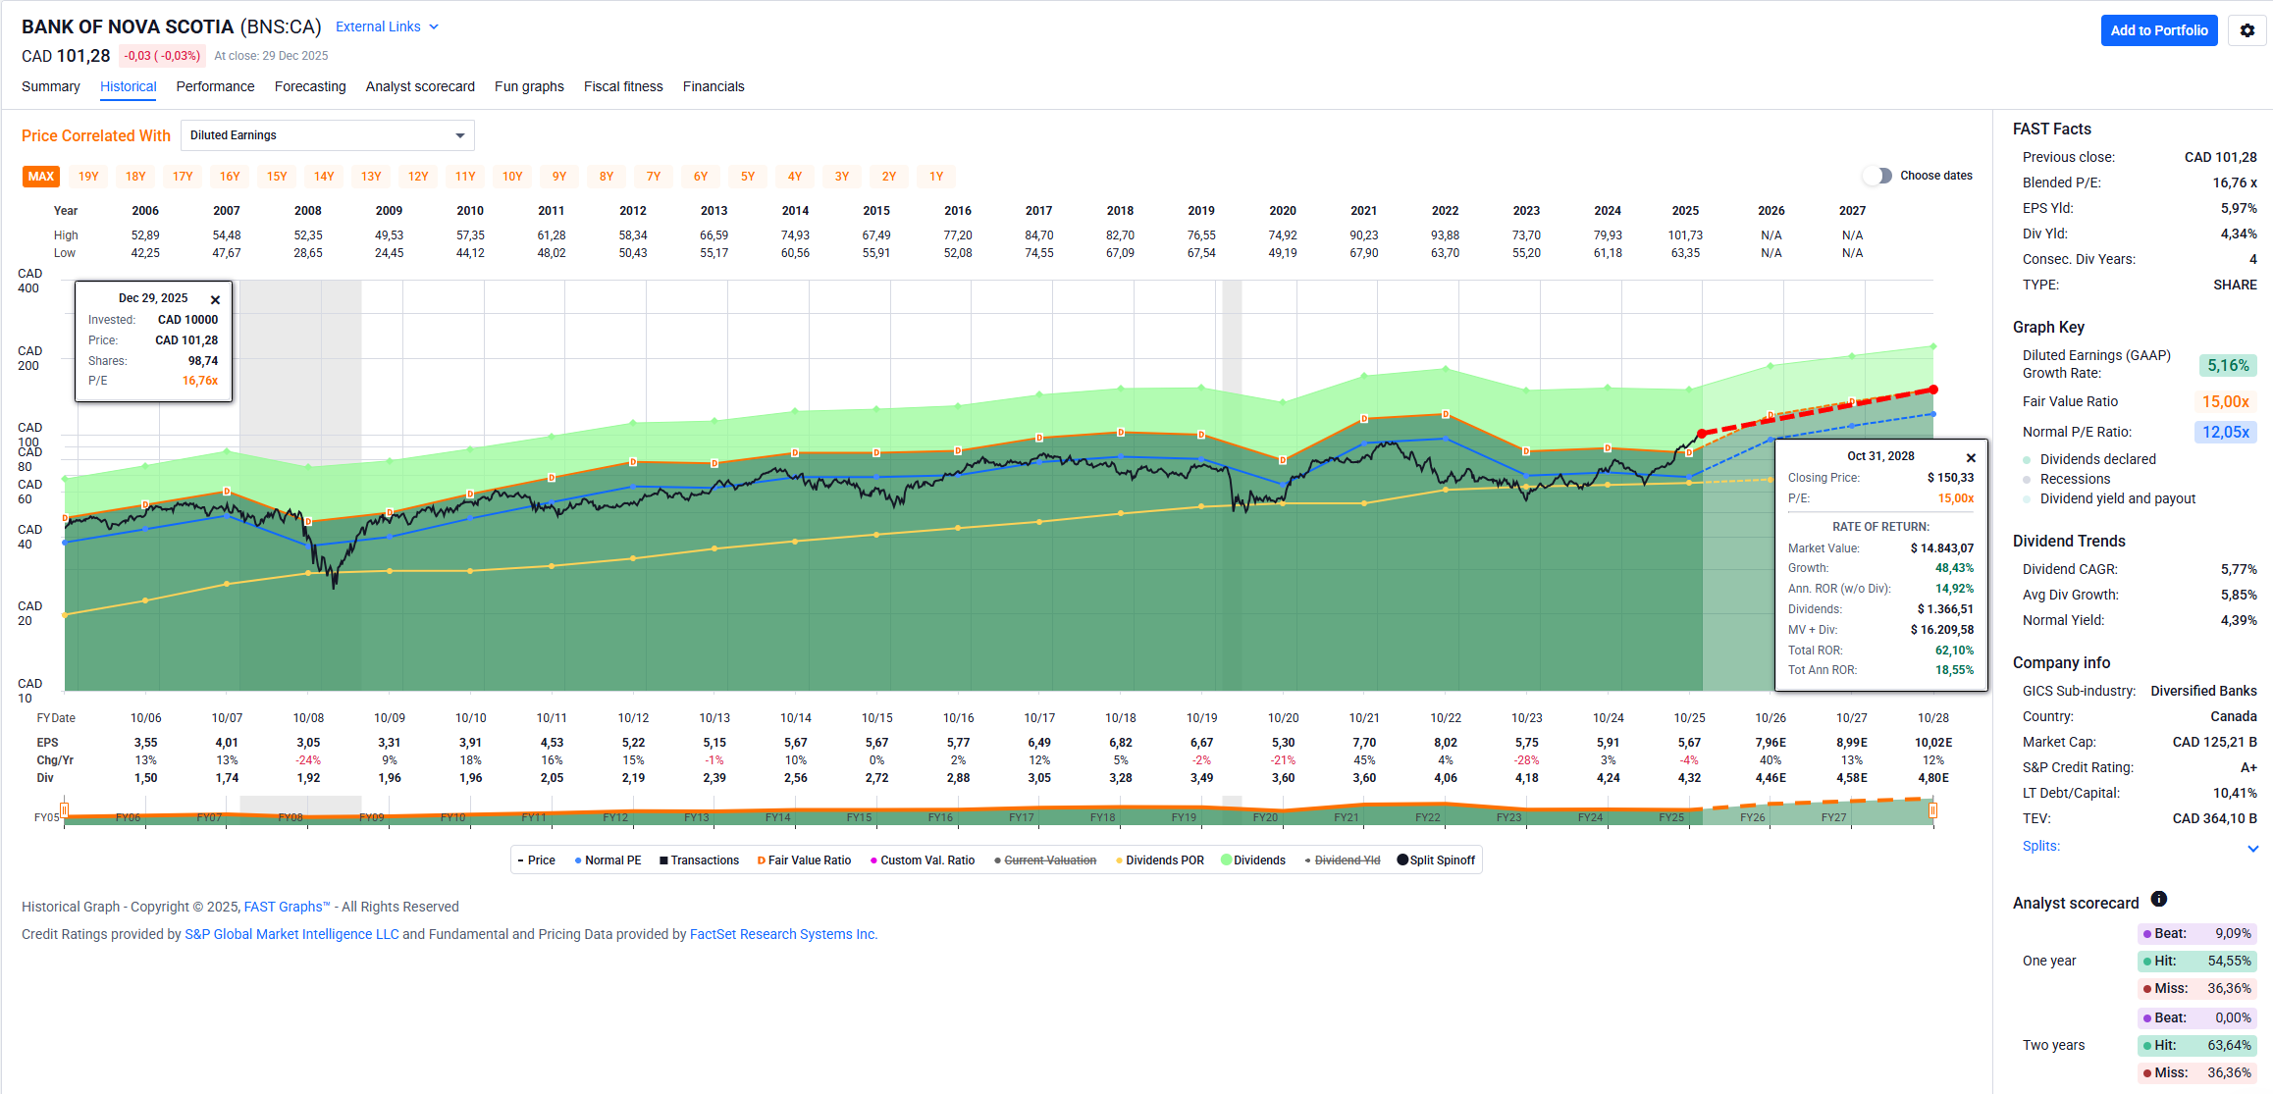Open the settings gear icon

pos(2247,30)
